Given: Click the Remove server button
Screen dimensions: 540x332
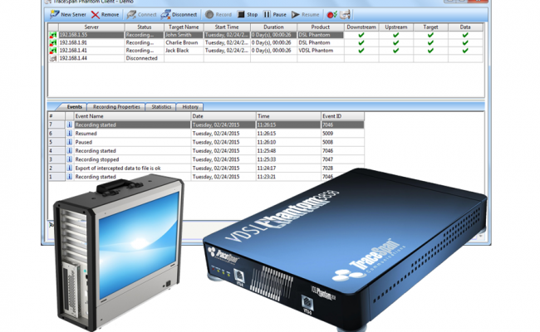Looking at the screenshot, I should tap(105, 15).
